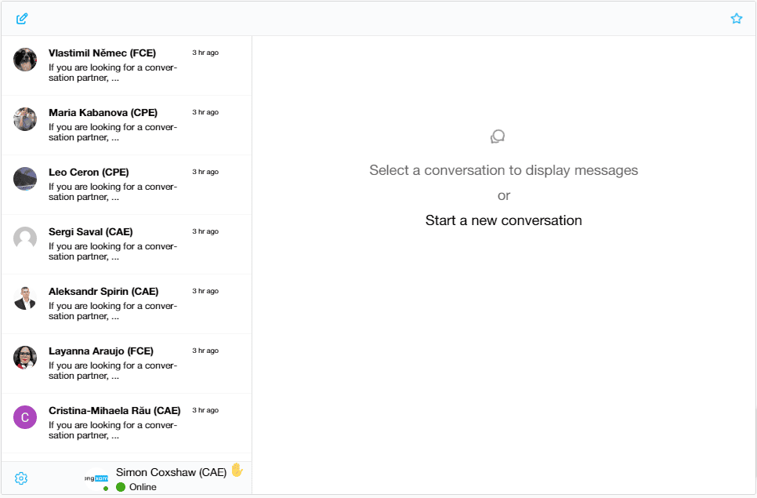Open settings gear icon
Viewport: 757px width, 498px height.
coord(21,478)
